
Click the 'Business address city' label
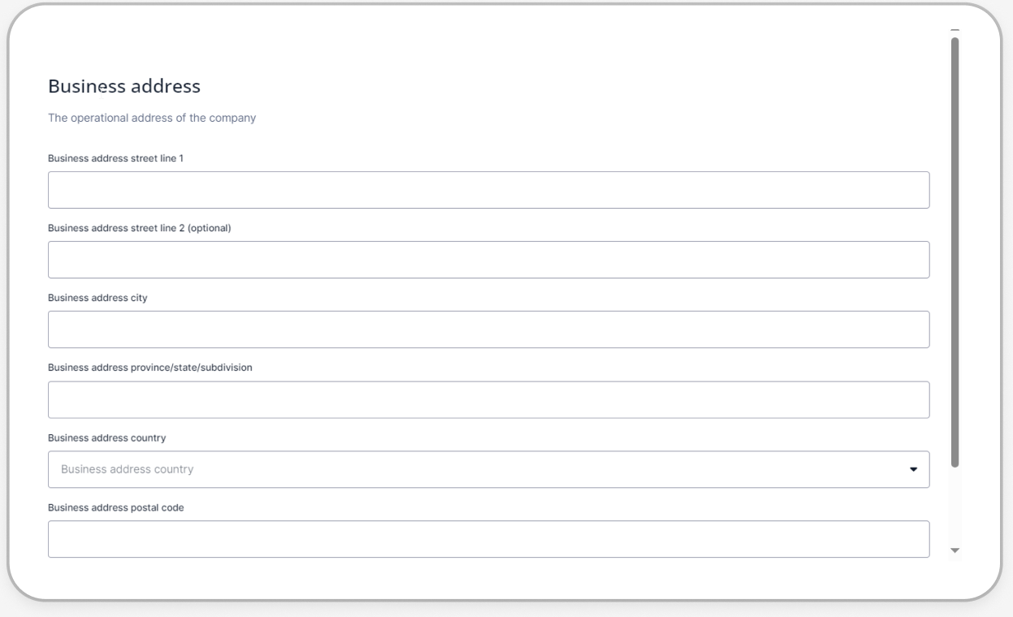click(97, 298)
